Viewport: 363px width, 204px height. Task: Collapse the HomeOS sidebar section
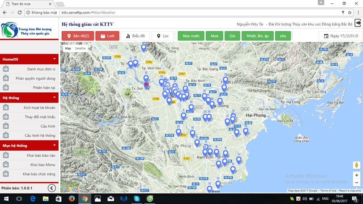coord(54,59)
